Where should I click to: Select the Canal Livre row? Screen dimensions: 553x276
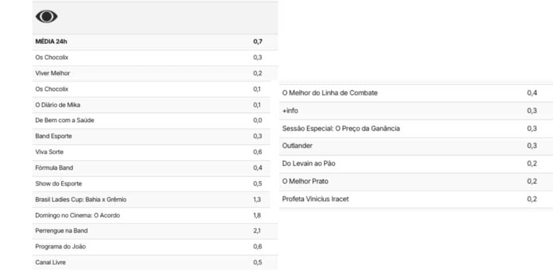tap(155, 262)
